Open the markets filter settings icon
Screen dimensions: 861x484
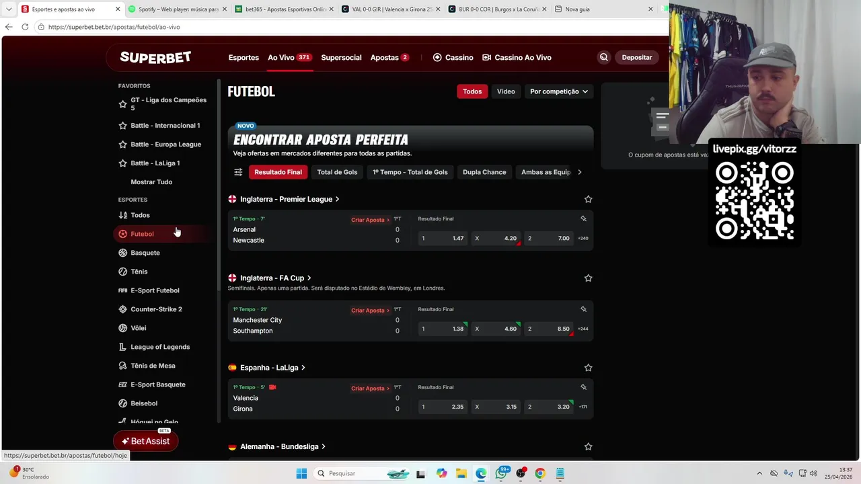click(238, 172)
